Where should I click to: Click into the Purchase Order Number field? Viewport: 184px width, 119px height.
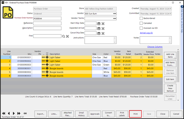[47, 18]
